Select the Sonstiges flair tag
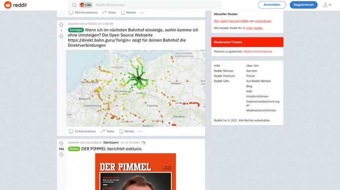Screen dimensions: 340x190 (76, 30)
